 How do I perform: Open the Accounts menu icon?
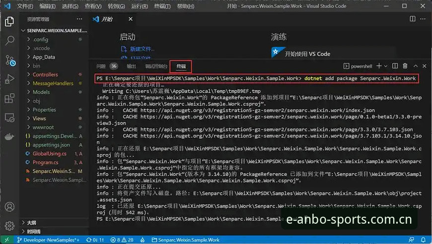click(x=9, y=207)
